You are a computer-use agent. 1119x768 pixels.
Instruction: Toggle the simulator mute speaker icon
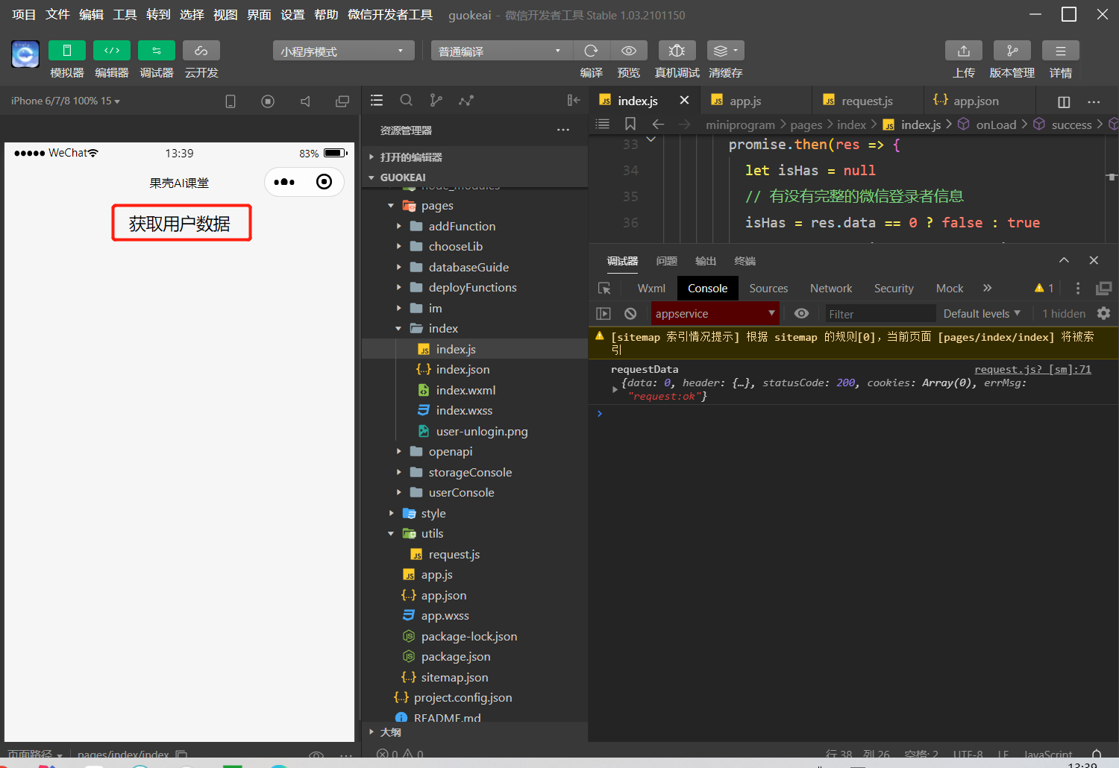305,101
